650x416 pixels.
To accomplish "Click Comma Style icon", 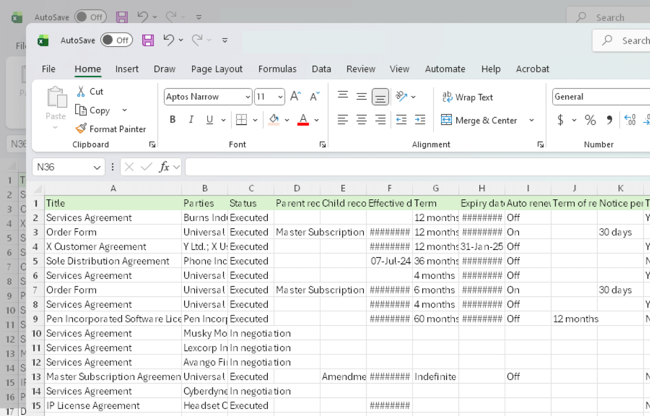I will coord(609,120).
